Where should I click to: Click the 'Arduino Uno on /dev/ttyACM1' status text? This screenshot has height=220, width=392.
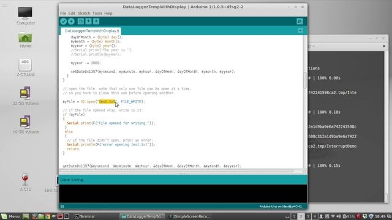(281, 207)
